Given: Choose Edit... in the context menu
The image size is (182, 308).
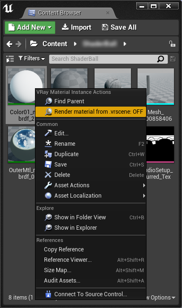Looking at the screenshot, I should coord(91,133).
